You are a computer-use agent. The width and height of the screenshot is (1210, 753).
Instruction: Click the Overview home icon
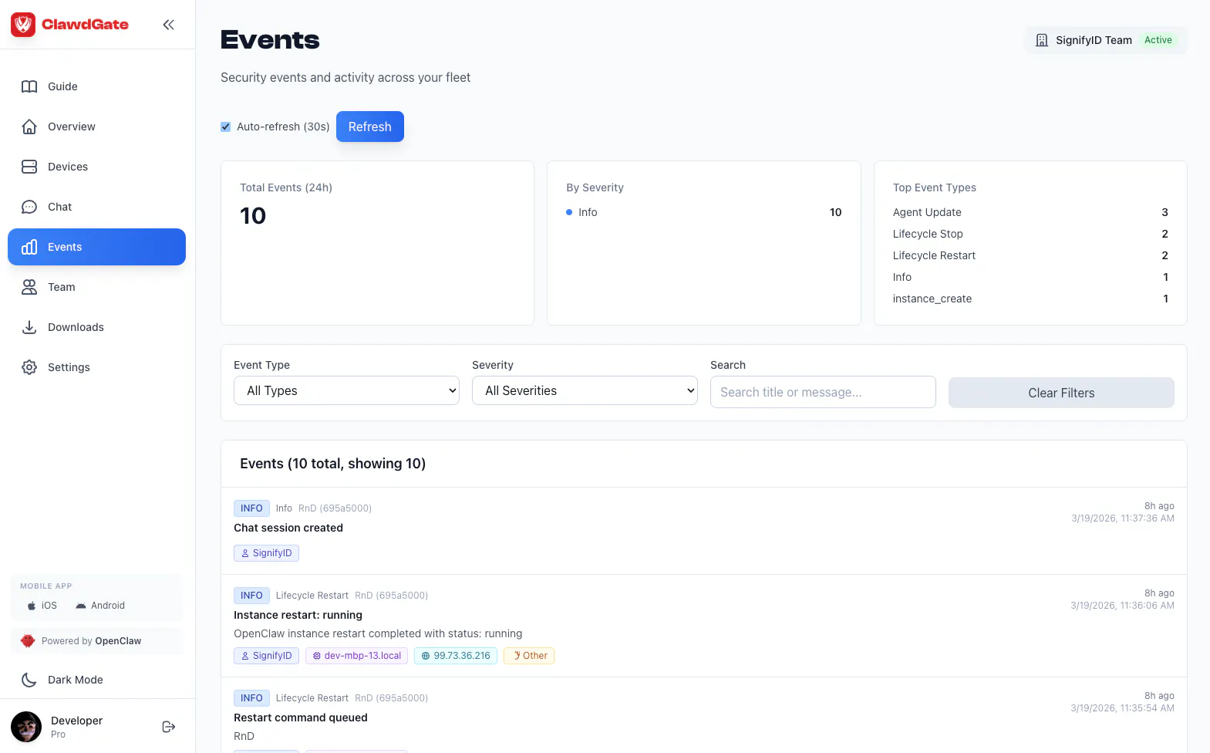click(29, 127)
